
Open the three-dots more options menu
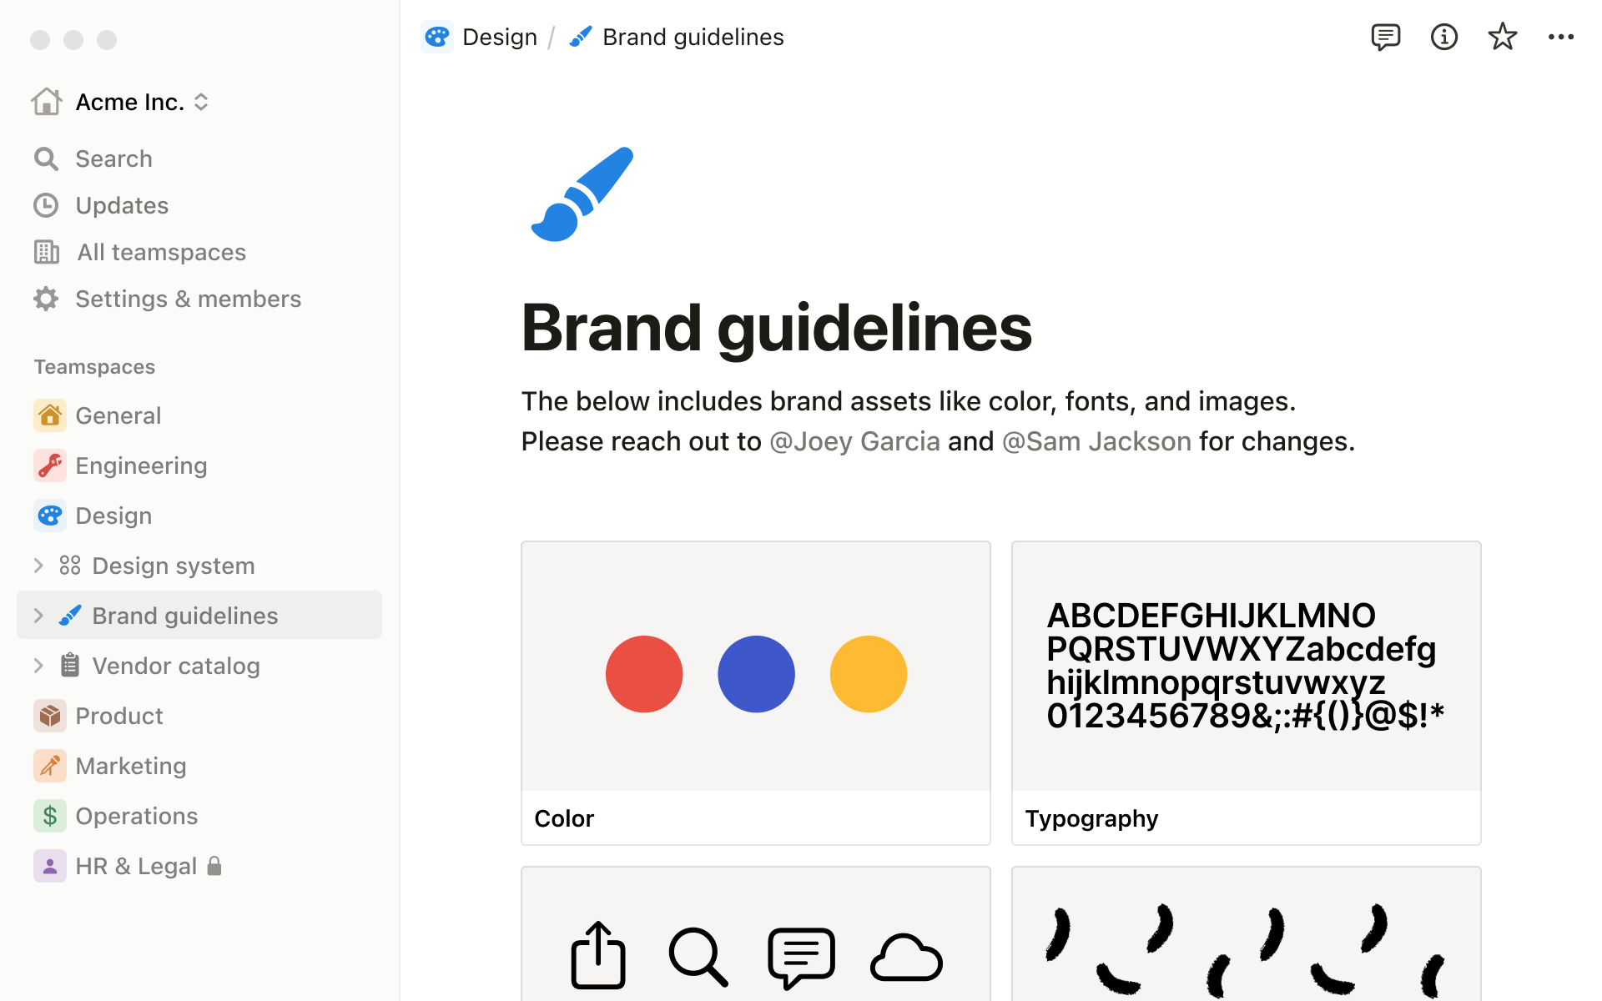(1560, 38)
